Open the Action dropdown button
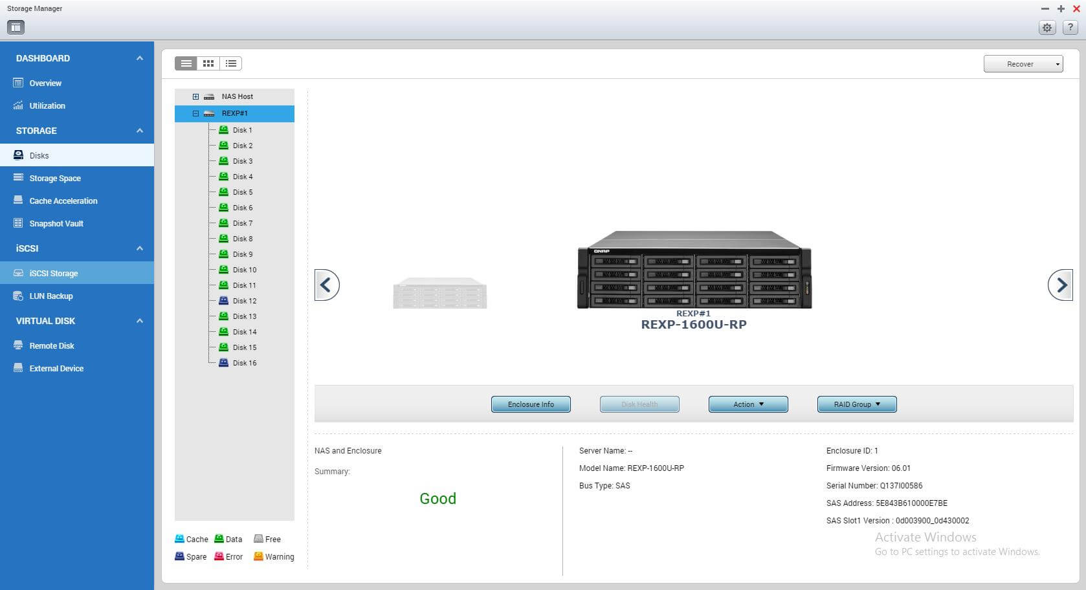1086x590 pixels. point(748,404)
